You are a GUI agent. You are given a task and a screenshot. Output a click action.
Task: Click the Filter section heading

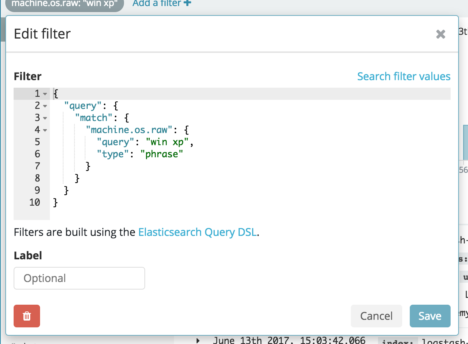[x=28, y=76]
